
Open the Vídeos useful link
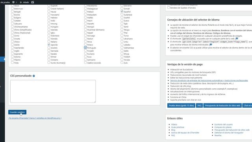[x=174, y=125]
